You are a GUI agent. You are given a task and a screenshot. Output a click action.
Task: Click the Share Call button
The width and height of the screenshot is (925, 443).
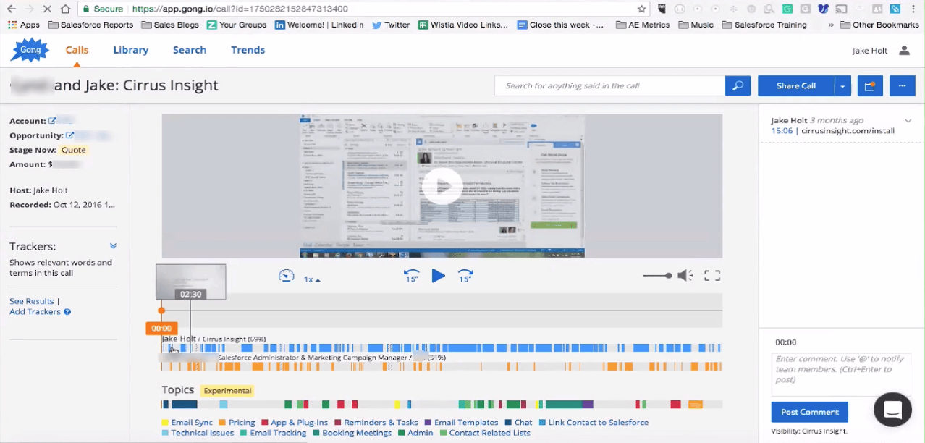click(x=796, y=85)
